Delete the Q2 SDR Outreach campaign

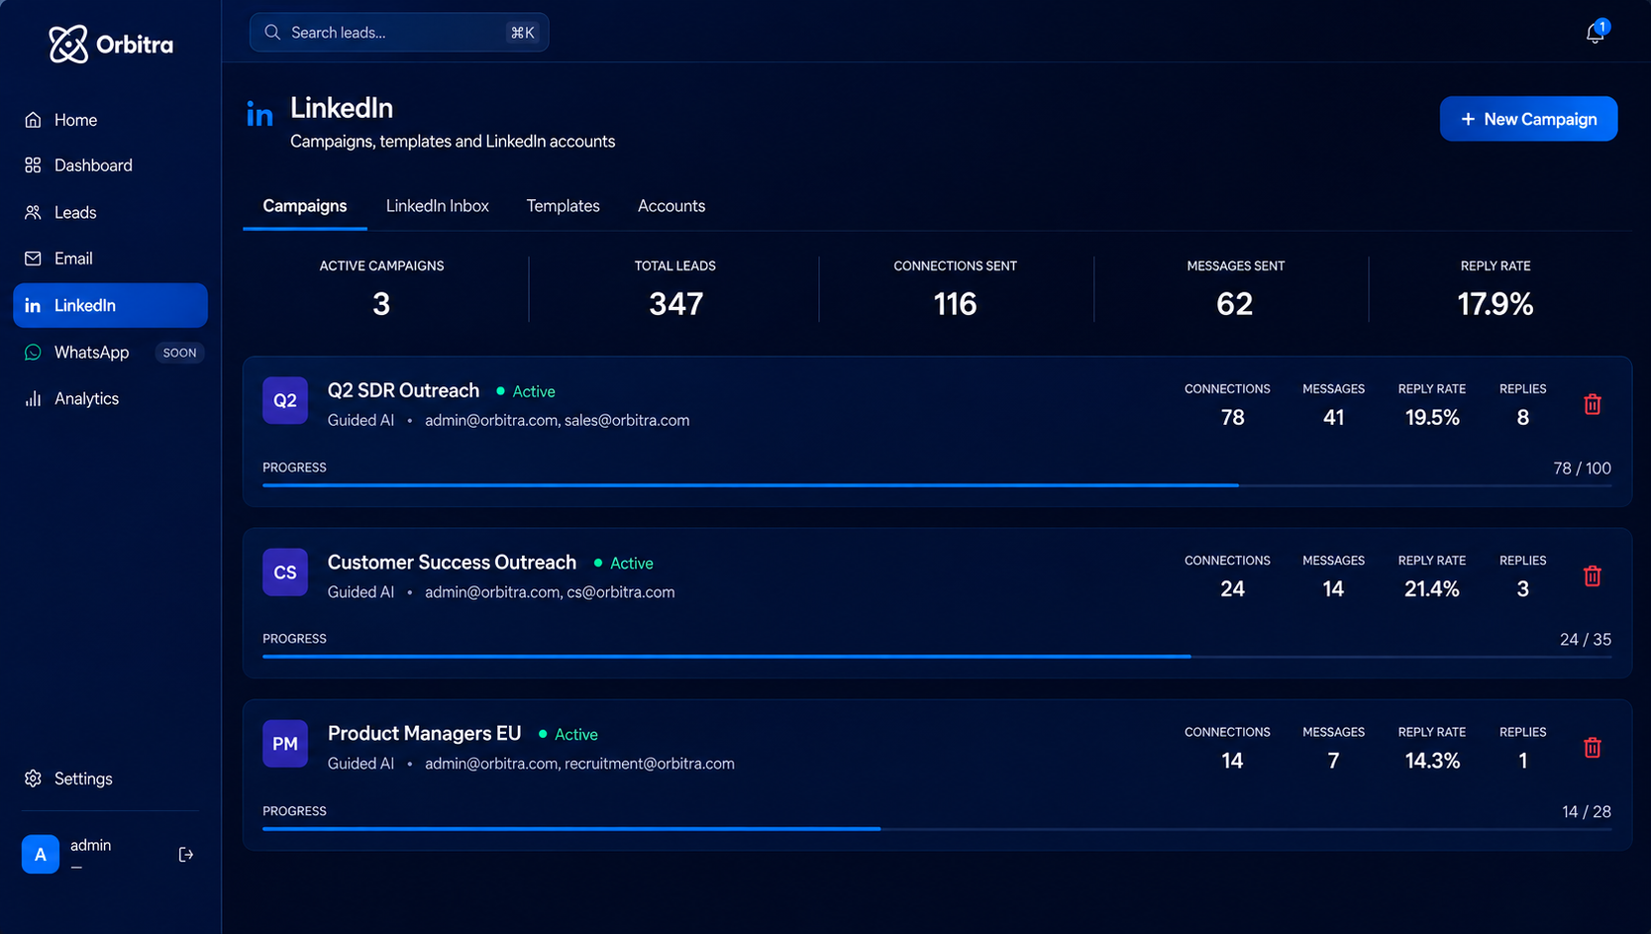[1593, 404]
